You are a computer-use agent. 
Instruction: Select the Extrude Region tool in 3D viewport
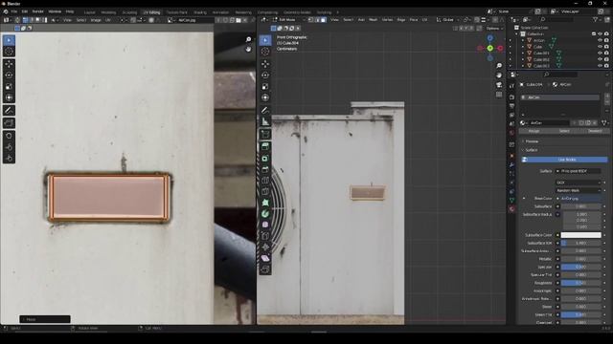pyautogui.click(x=265, y=146)
